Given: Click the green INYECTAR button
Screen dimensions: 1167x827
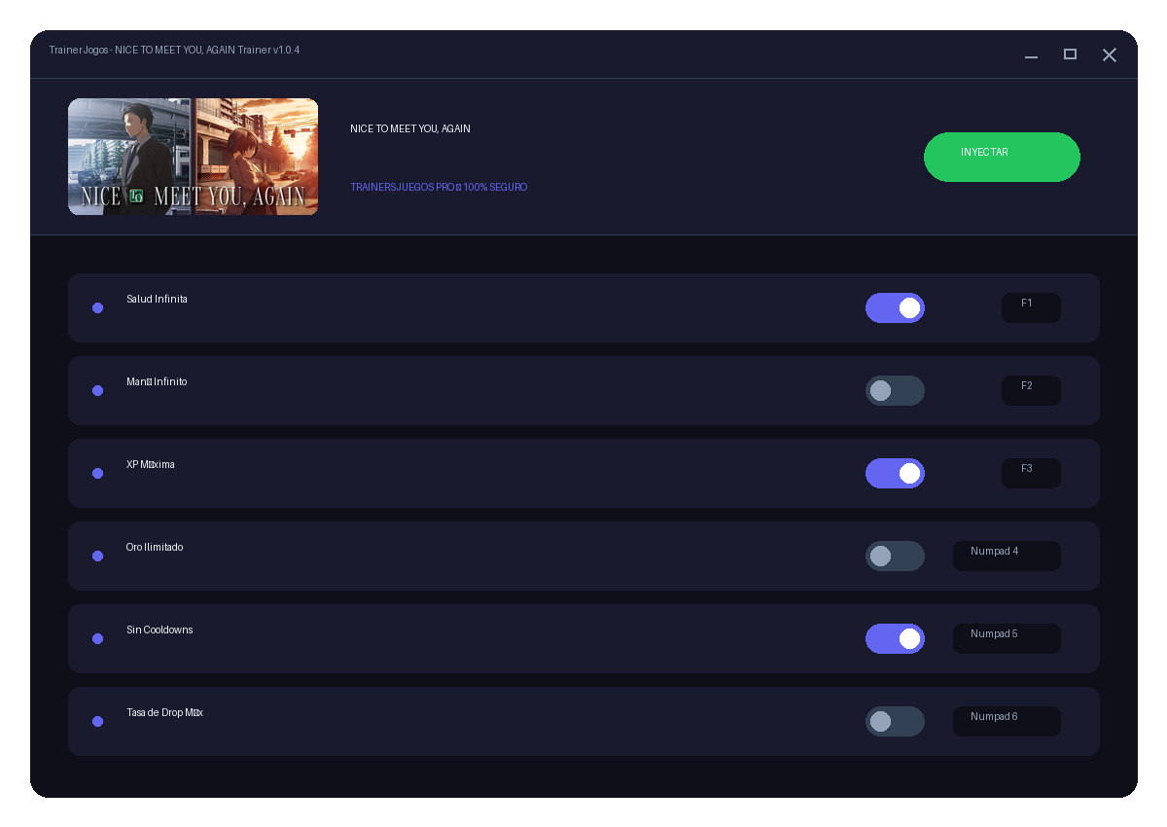Looking at the screenshot, I should [1002, 157].
